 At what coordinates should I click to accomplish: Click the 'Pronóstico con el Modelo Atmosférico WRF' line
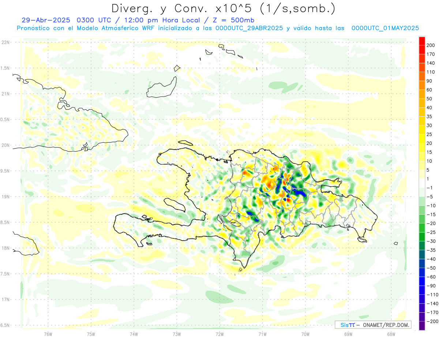tap(85, 28)
